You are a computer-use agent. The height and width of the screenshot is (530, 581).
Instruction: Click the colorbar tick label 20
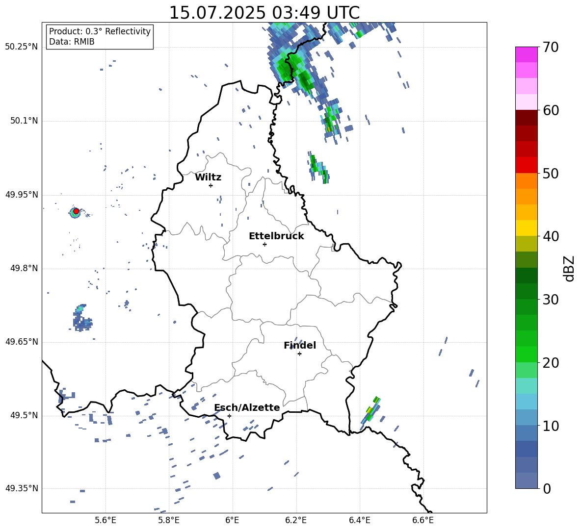pyautogui.click(x=551, y=363)
